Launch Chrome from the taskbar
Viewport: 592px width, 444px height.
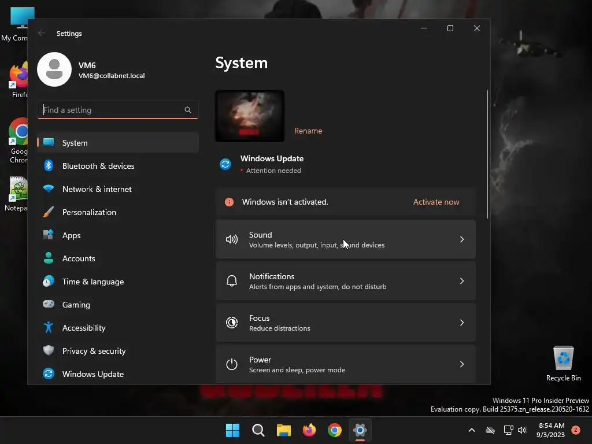click(335, 430)
